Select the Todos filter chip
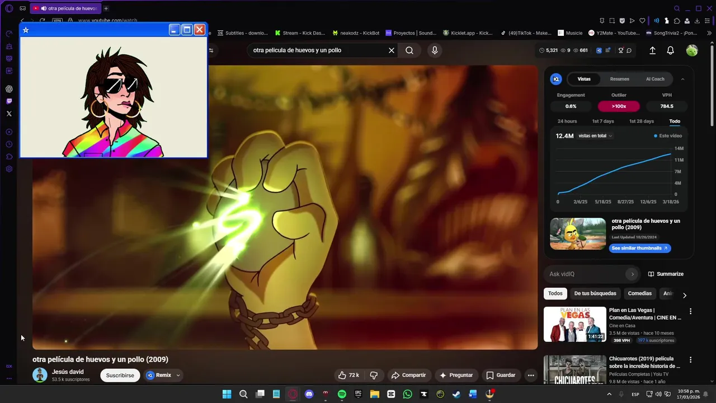Image resolution: width=716 pixels, height=403 pixels. click(x=555, y=293)
